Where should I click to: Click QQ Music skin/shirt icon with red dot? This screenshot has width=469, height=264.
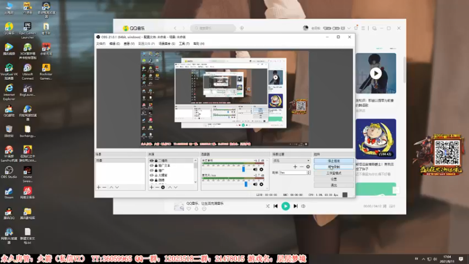point(356,28)
